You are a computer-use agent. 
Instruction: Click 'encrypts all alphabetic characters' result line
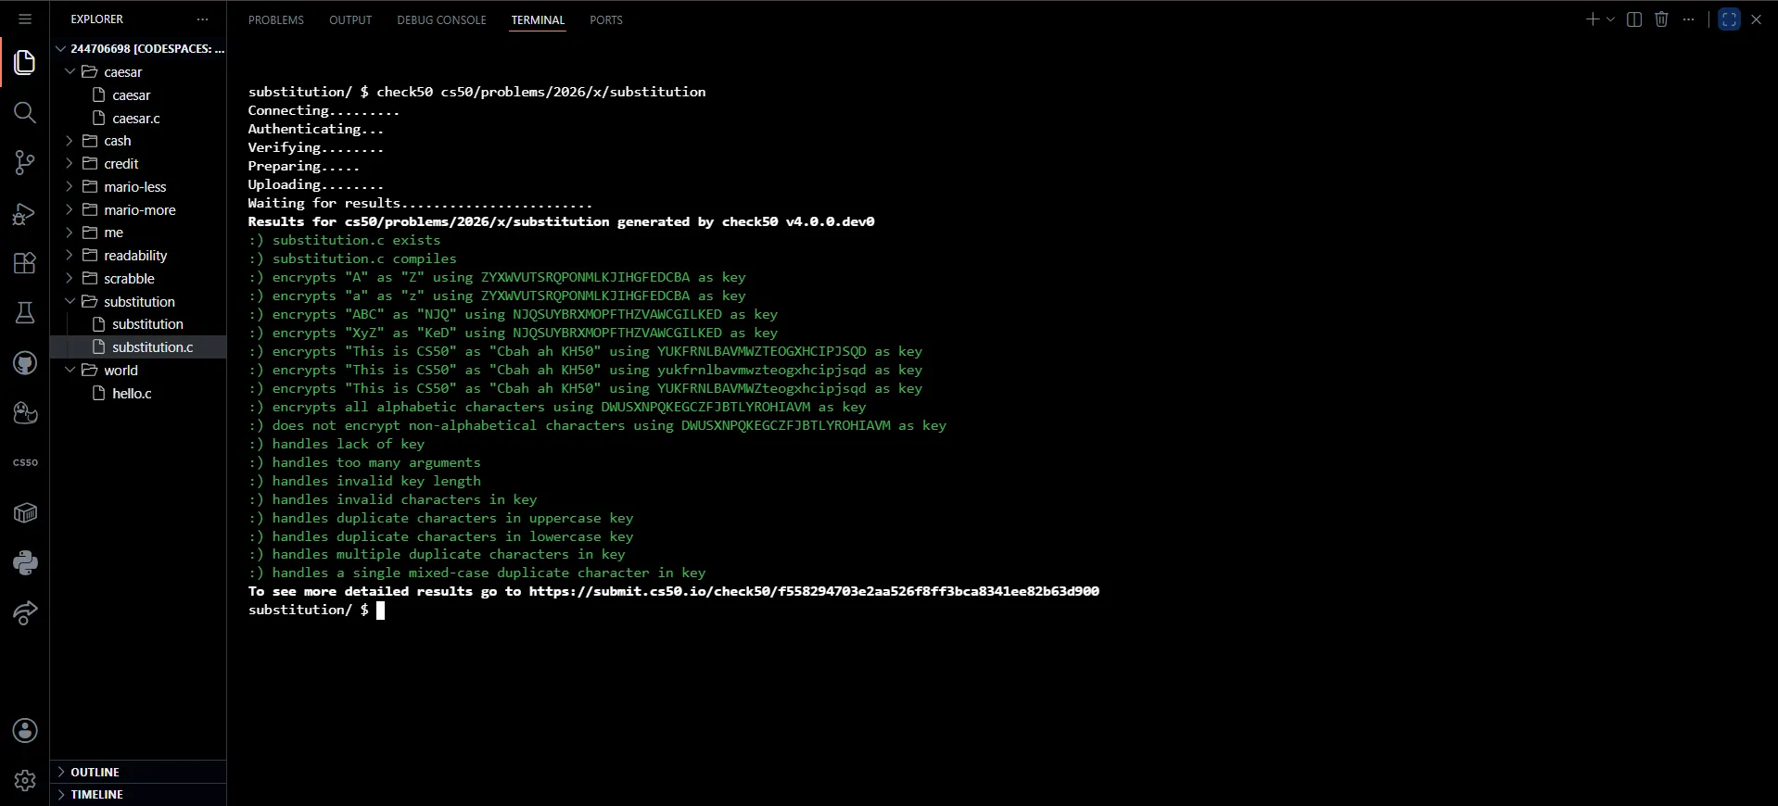pyautogui.click(x=557, y=407)
